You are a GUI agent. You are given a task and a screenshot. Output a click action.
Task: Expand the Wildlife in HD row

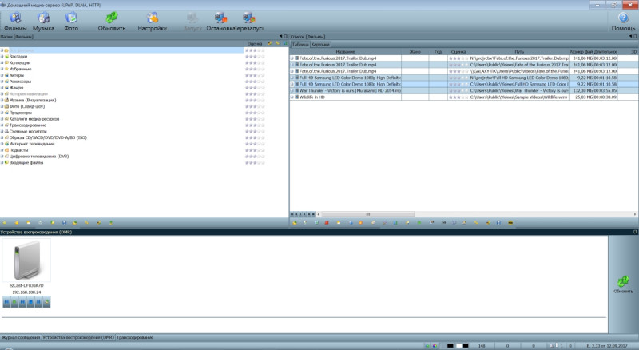coord(292,97)
